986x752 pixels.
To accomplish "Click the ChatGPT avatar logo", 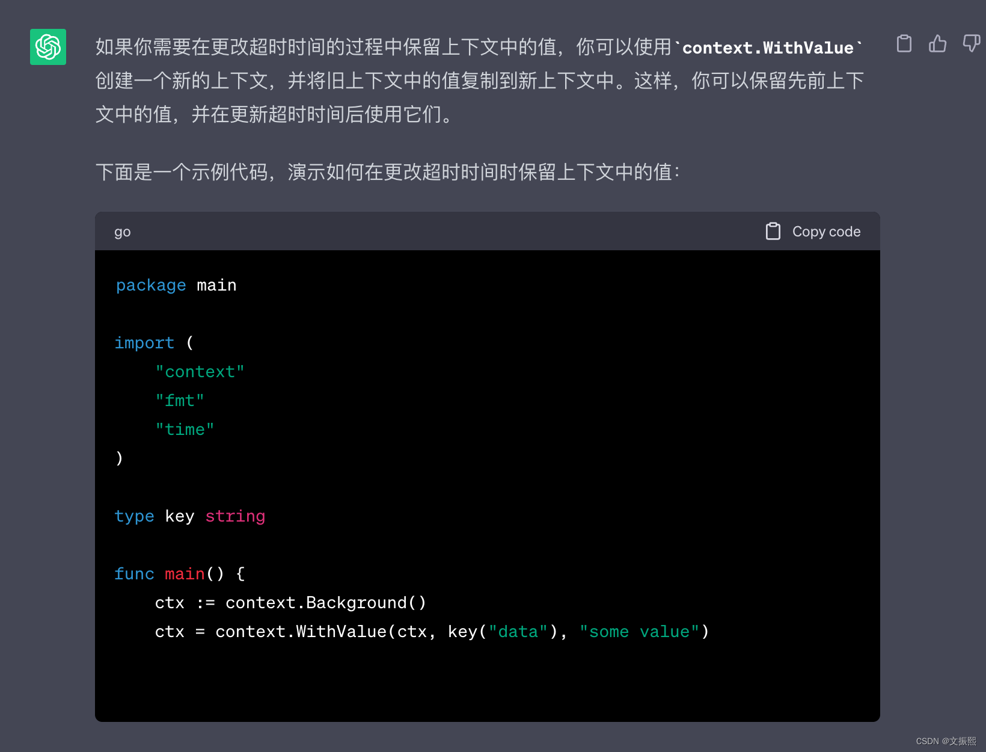I will [48, 47].
